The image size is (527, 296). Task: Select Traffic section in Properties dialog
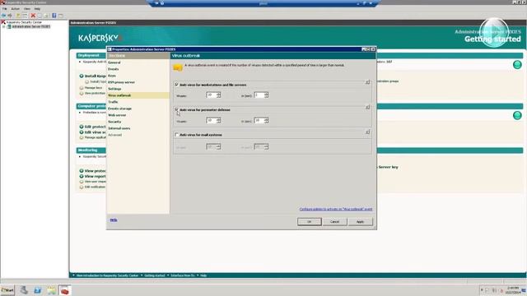113,102
